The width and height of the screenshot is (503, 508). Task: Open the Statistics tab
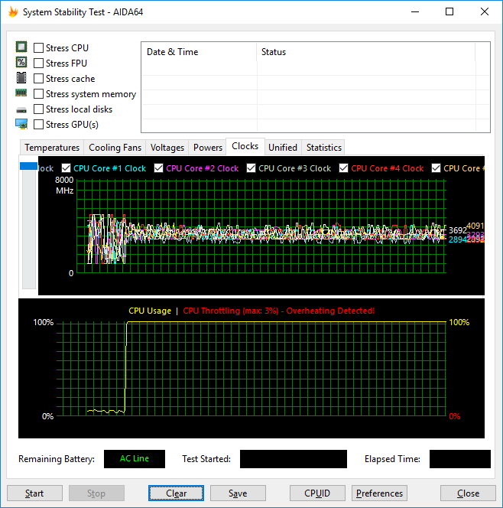coord(323,148)
